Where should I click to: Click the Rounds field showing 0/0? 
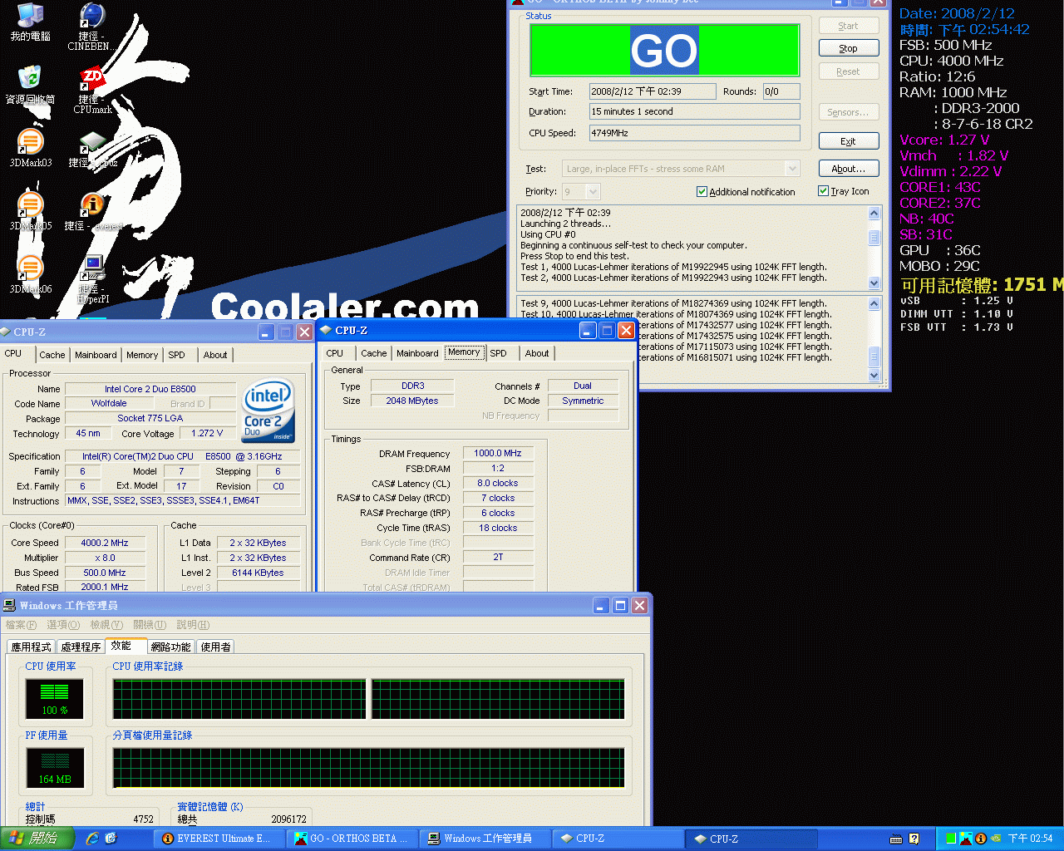tap(781, 91)
